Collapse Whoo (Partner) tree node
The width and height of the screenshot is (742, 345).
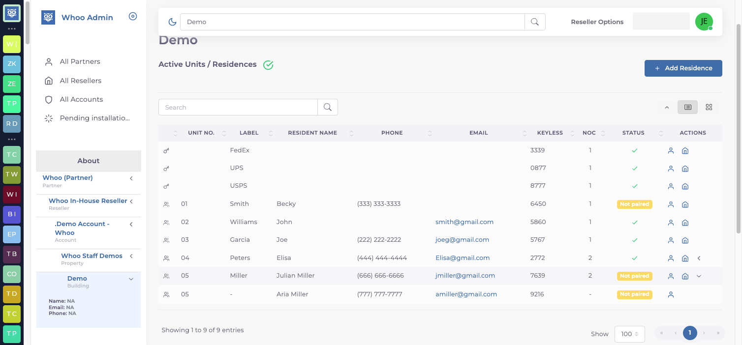[131, 178]
